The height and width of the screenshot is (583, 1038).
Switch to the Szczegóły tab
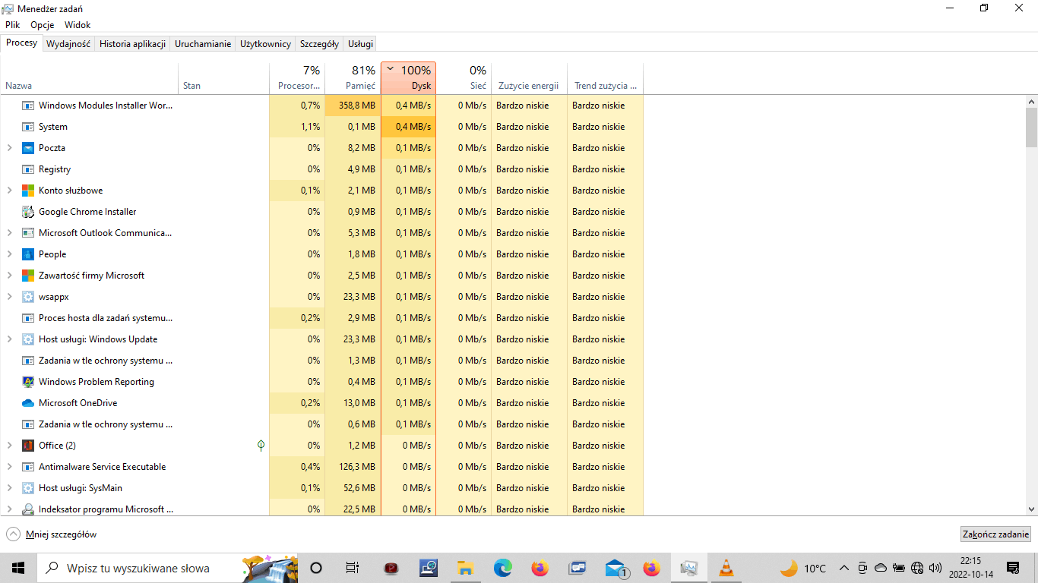pyautogui.click(x=319, y=44)
